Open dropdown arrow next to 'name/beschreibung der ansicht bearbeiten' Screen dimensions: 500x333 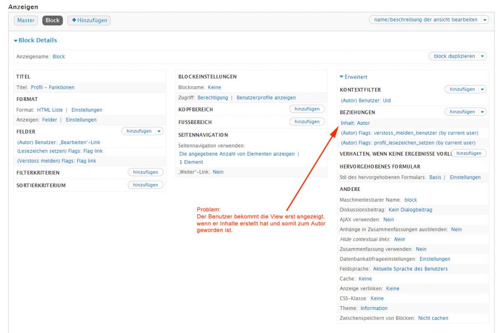(484, 20)
